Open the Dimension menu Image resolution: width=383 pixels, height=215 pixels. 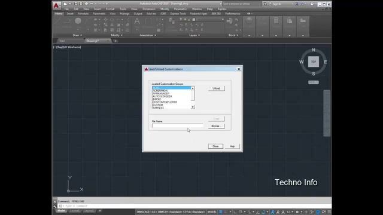tap(149, 9)
